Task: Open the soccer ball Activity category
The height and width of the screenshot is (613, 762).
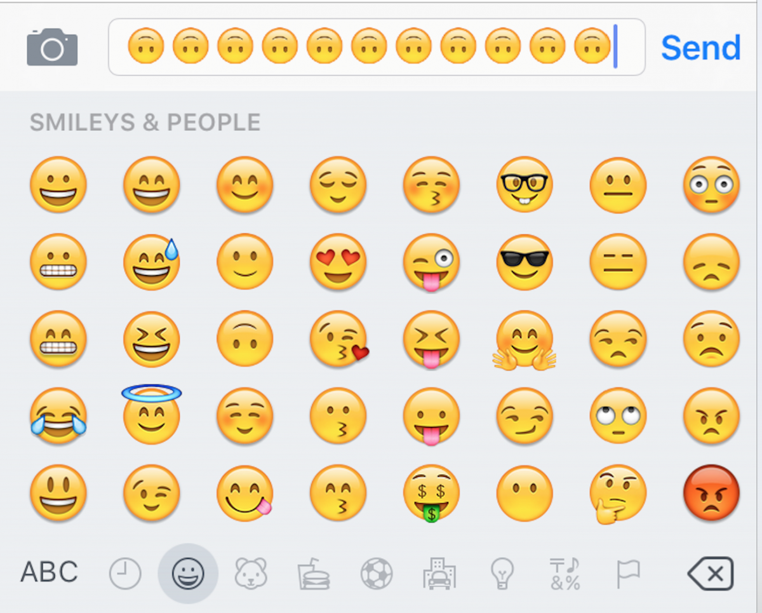Action: (377, 574)
